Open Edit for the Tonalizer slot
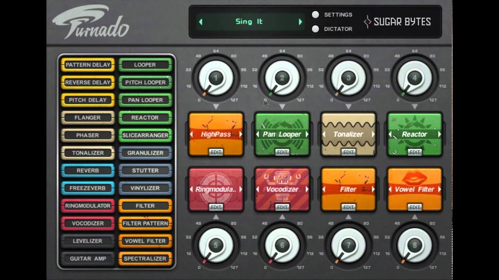Image resolution: width=499 pixels, height=280 pixels. point(349,152)
